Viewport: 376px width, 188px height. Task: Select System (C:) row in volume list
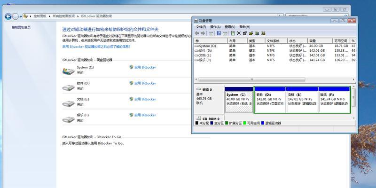point(275,46)
